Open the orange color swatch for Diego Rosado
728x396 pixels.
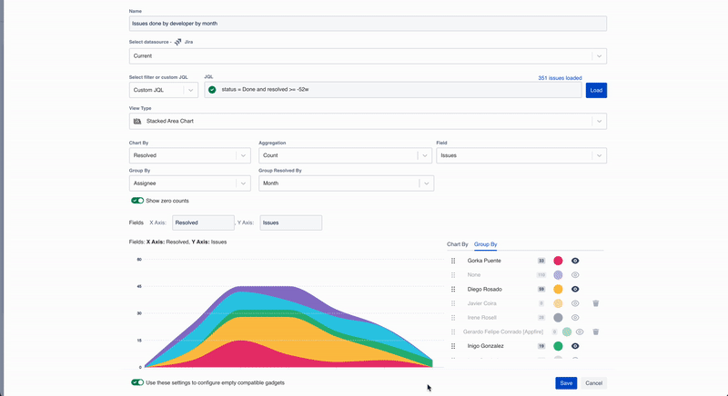coord(558,289)
